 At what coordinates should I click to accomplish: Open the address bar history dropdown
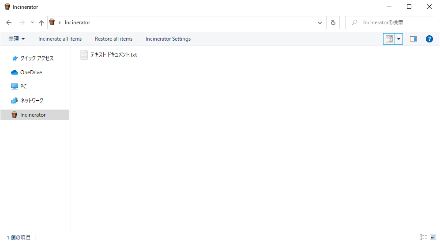point(320,23)
